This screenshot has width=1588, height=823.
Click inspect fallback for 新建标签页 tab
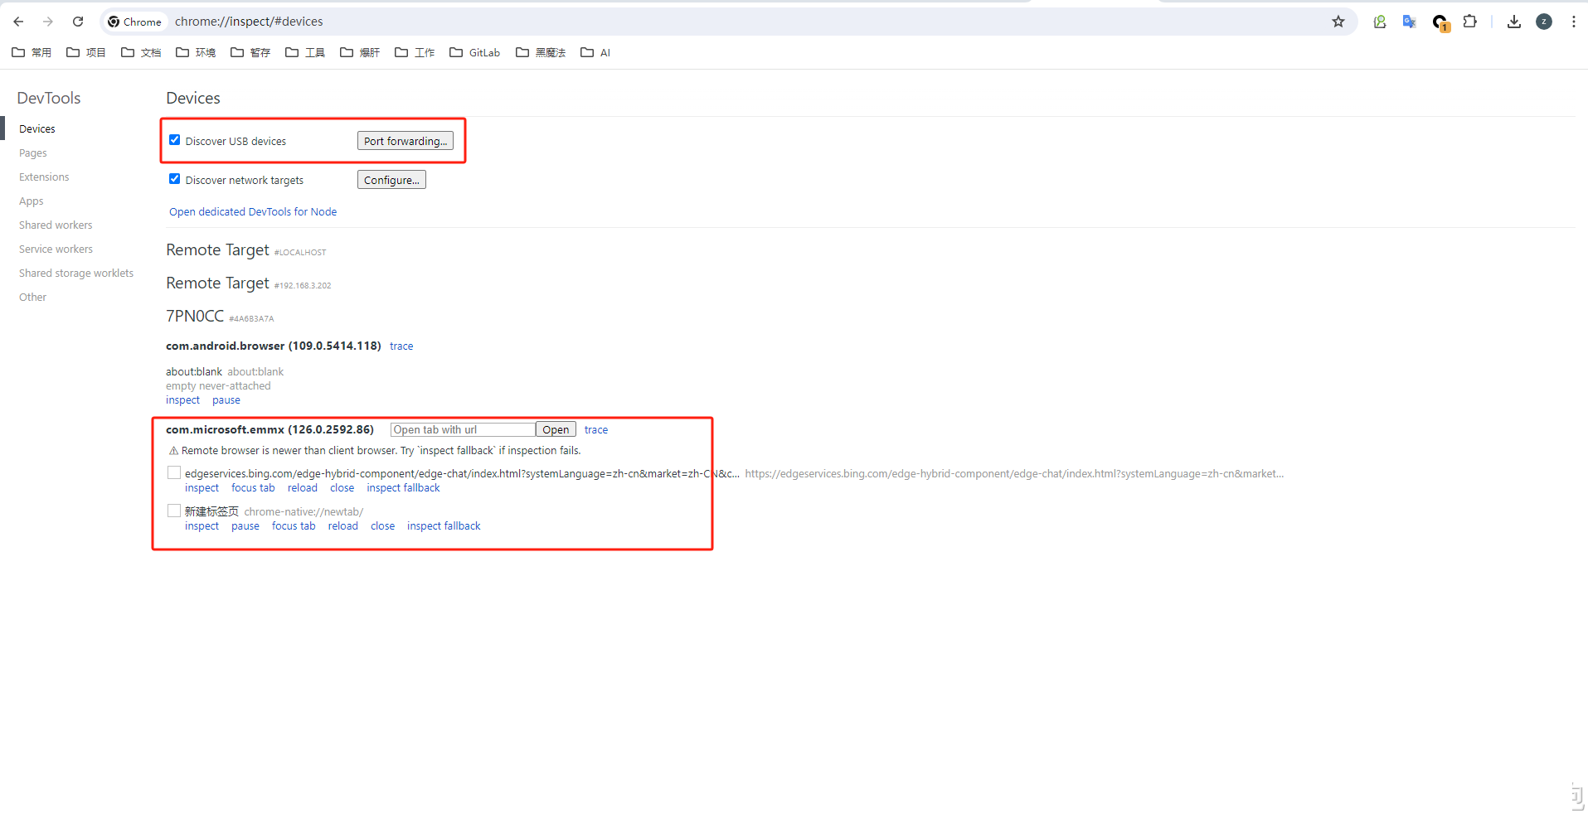point(444,526)
